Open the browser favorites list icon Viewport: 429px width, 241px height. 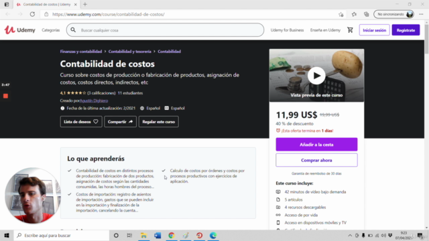pyautogui.click(x=354, y=14)
